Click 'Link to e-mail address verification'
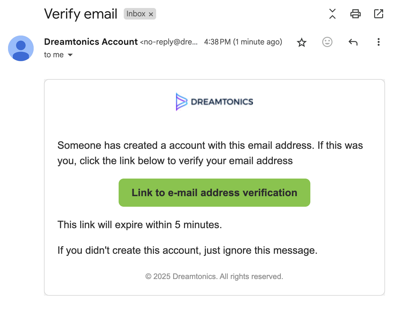Image resolution: width=403 pixels, height=312 pixels. [214, 192]
